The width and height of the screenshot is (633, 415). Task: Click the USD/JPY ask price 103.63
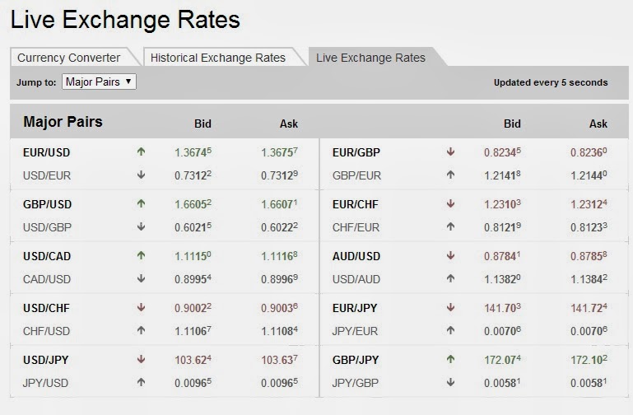pyautogui.click(x=279, y=359)
